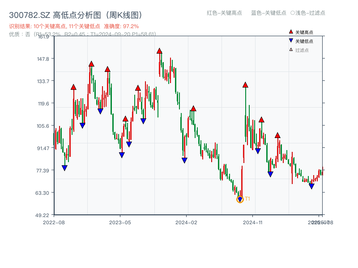358x268 pixels.
Task: Select the rightmost blue key-low triangle near 2025
Action: pos(312,185)
